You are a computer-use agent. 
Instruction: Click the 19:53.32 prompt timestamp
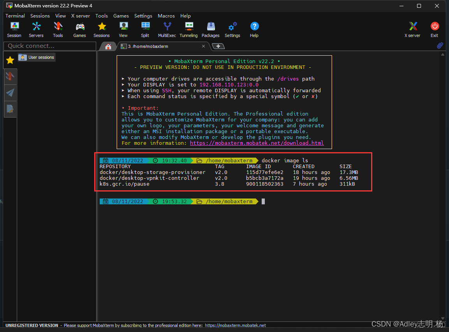[174, 202]
